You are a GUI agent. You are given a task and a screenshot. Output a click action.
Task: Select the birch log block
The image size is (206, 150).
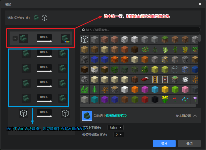point(95,69)
